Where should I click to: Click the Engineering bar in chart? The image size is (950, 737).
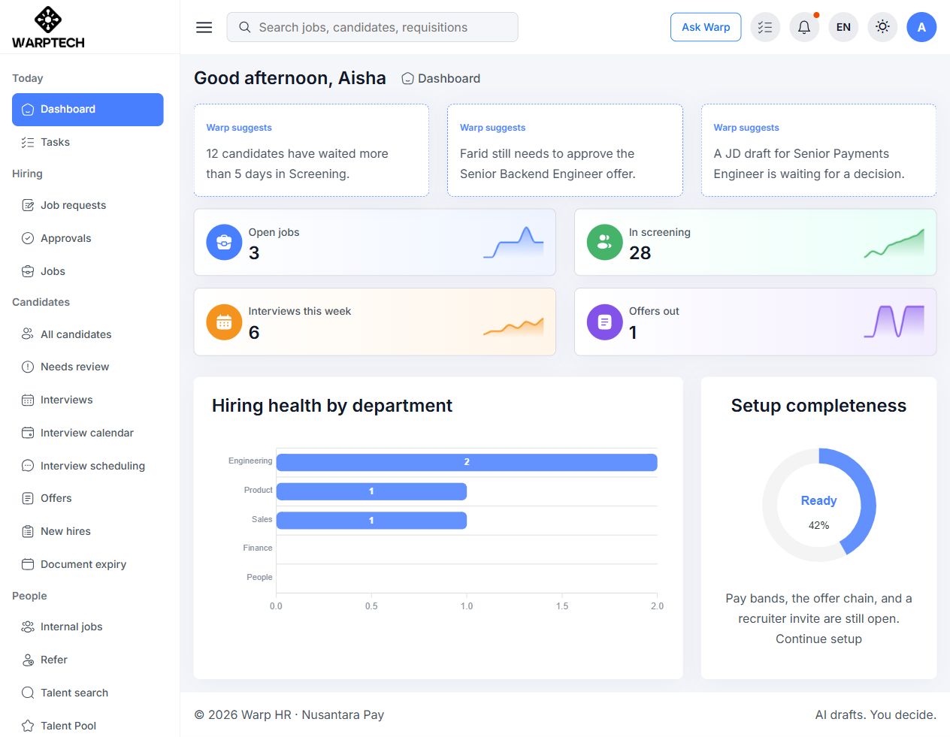click(x=467, y=462)
